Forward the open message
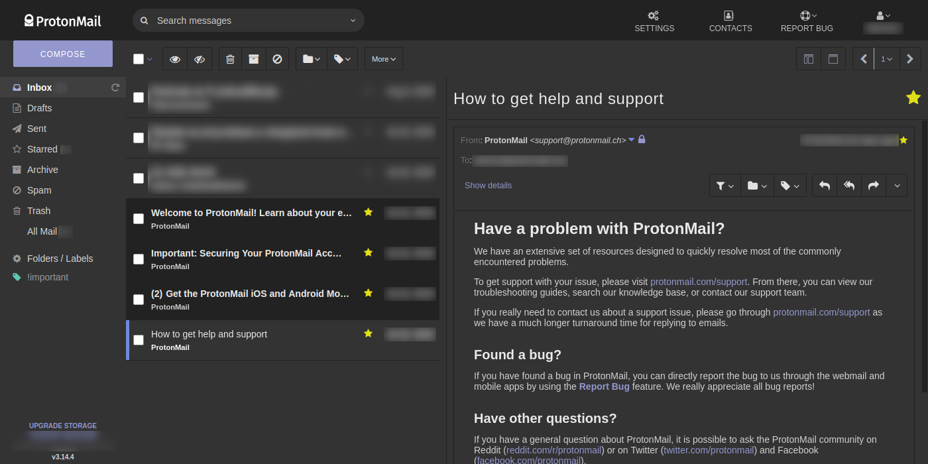 (874, 185)
